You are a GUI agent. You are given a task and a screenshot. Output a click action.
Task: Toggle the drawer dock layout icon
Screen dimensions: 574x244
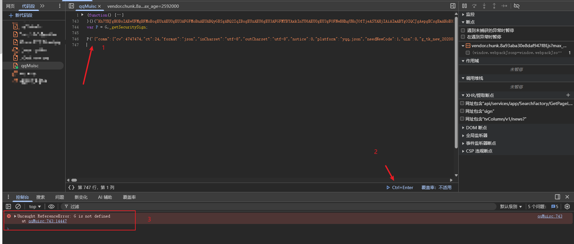point(558,197)
